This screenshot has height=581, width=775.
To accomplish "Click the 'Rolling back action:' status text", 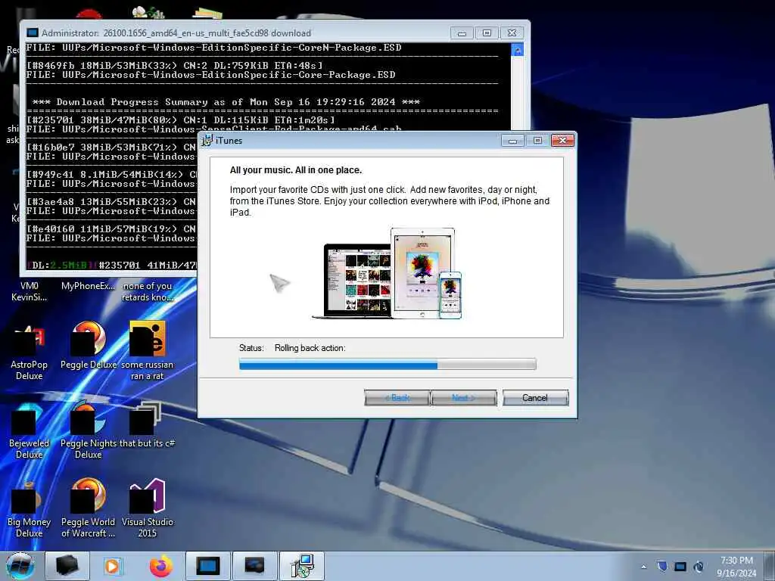I will point(310,348).
